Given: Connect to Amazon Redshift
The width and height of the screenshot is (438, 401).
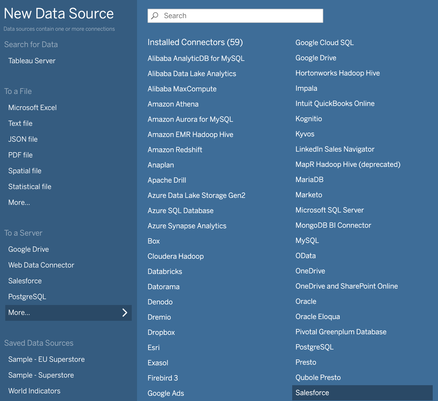Looking at the screenshot, I should click(x=175, y=150).
